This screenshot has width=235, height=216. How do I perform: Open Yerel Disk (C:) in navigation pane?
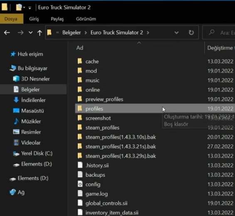click(x=37, y=153)
